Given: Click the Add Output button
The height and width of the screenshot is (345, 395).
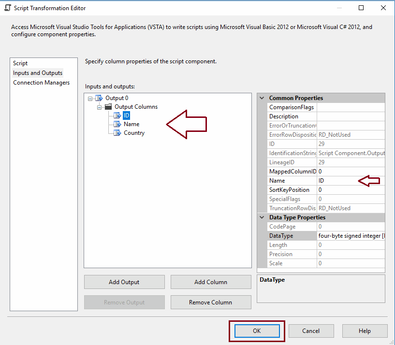Looking at the screenshot, I should tap(124, 282).
